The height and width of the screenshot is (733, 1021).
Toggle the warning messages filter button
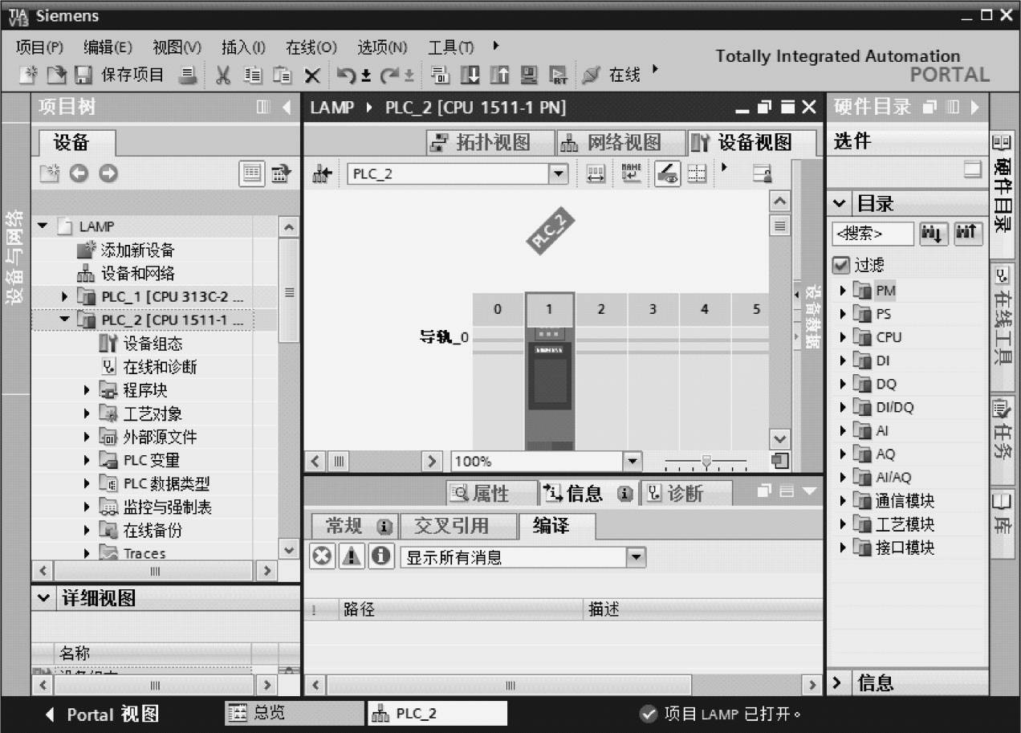[x=351, y=556]
